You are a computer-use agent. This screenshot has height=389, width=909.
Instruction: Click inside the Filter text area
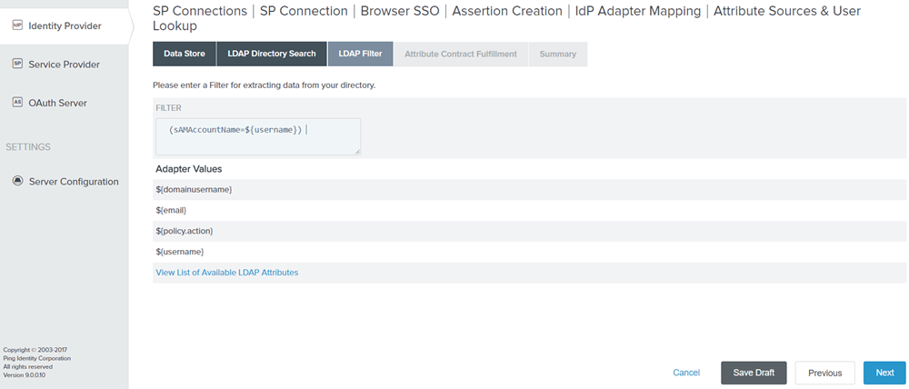tap(257, 135)
